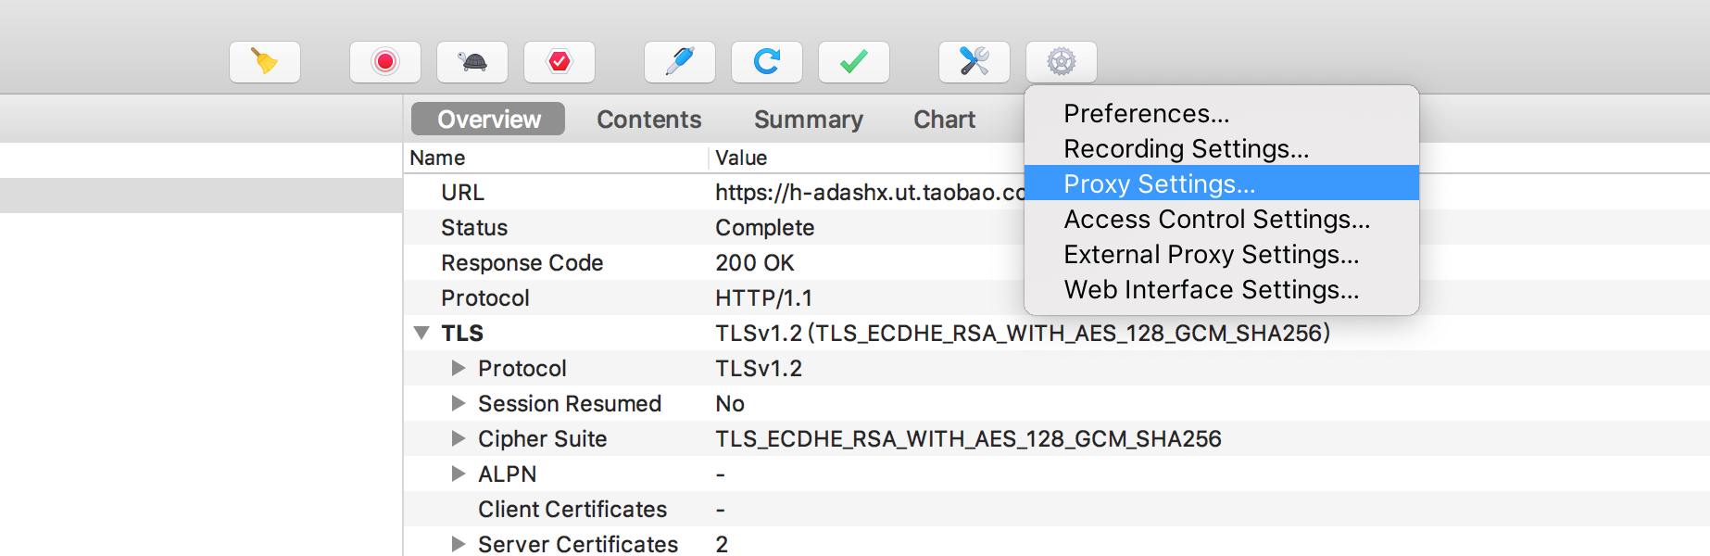Expand the Session Resumed row
1710x556 pixels.
tap(458, 403)
